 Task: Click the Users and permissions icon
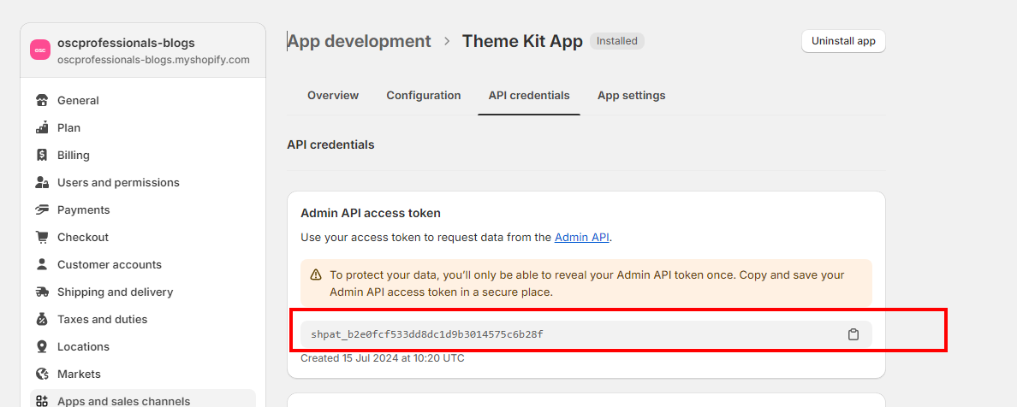(x=42, y=183)
